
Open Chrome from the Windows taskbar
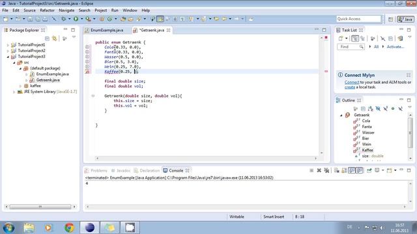70,227
